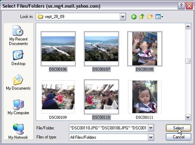The image size is (195, 145).
Task: Click the DSC00111 file name label
Action: pos(144,117)
